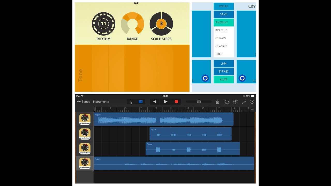
Task: Select third Figure track header icon
Action: (85, 149)
